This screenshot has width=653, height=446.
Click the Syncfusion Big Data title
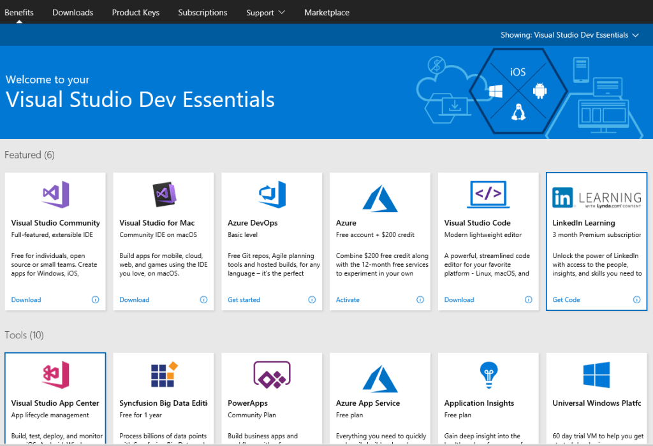163,403
